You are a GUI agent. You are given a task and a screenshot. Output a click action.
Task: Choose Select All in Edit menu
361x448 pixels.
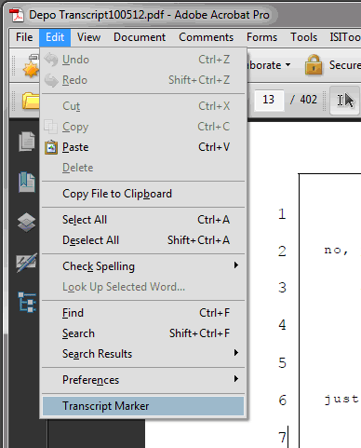143,220
